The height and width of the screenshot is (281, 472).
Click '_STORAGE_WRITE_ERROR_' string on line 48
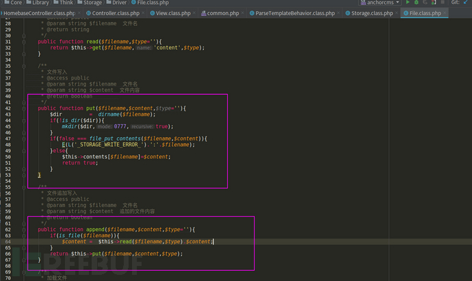(109, 145)
